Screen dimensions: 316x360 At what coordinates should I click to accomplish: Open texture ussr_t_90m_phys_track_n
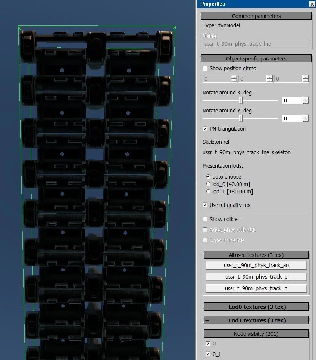(x=256, y=288)
